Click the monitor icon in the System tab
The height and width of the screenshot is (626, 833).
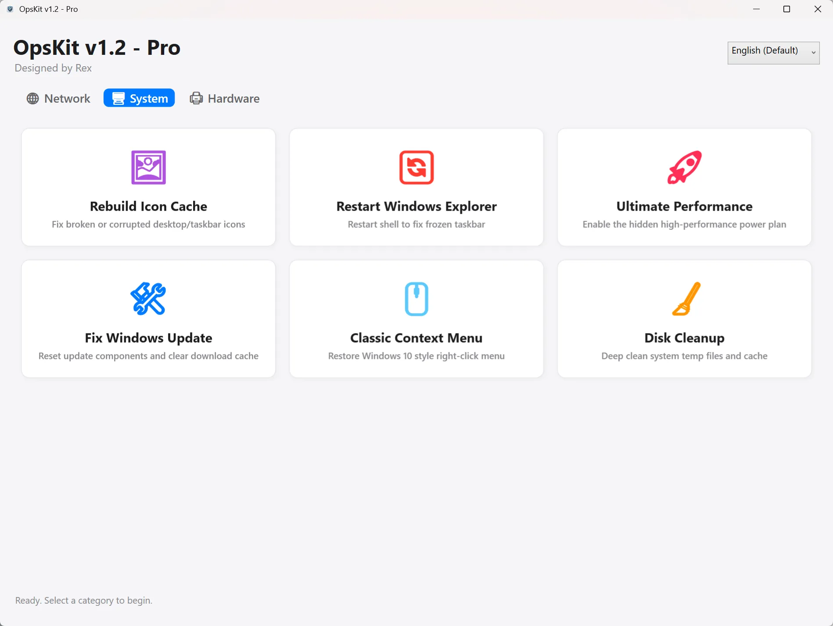click(118, 98)
